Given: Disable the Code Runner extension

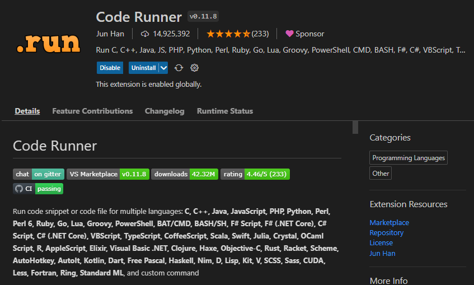Looking at the screenshot, I should [x=110, y=68].
